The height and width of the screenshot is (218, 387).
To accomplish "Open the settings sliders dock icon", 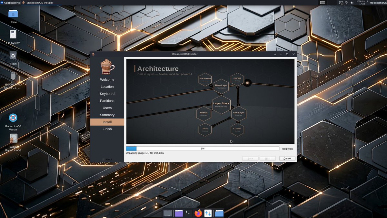I will coord(208,213).
